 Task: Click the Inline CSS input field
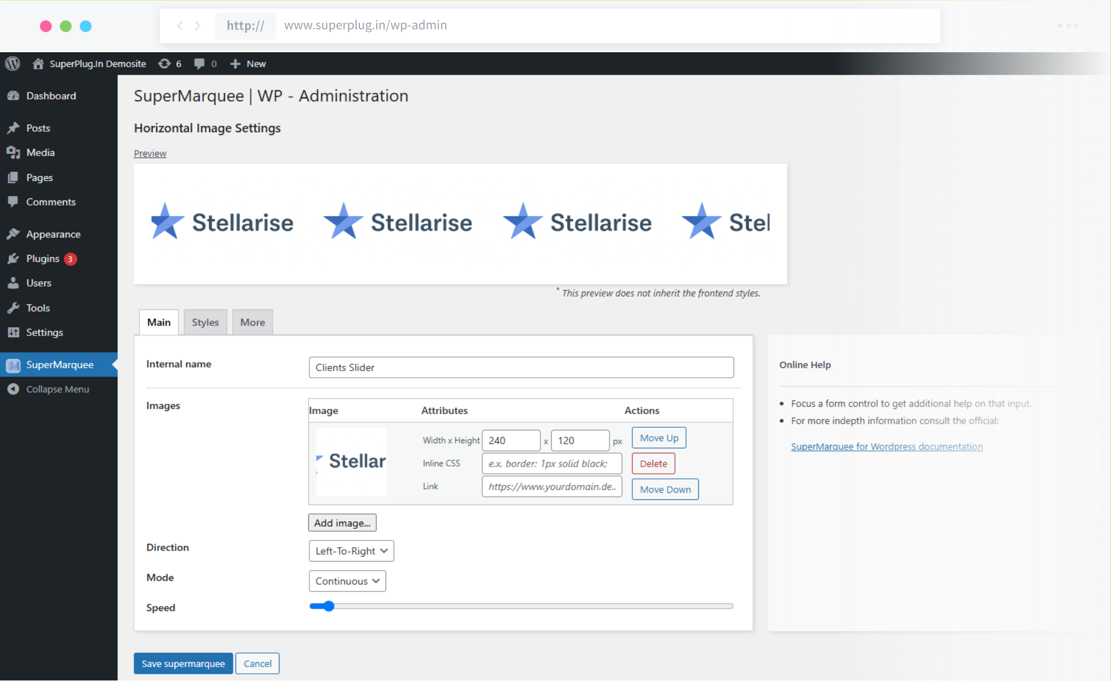click(552, 464)
